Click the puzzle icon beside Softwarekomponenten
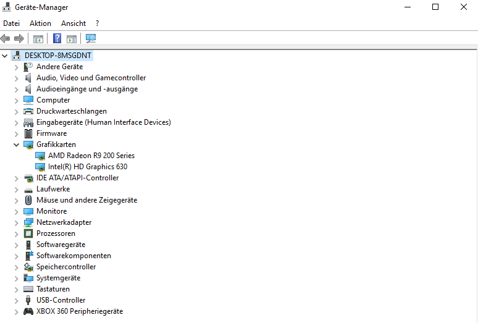Image resolution: width=478 pixels, height=323 pixels. [x=28, y=256]
